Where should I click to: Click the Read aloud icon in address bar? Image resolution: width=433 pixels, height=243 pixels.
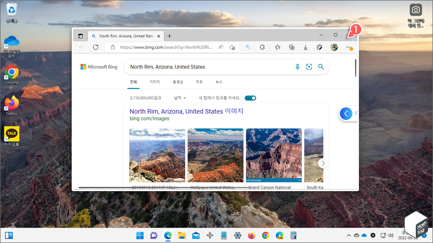coord(221,47)
